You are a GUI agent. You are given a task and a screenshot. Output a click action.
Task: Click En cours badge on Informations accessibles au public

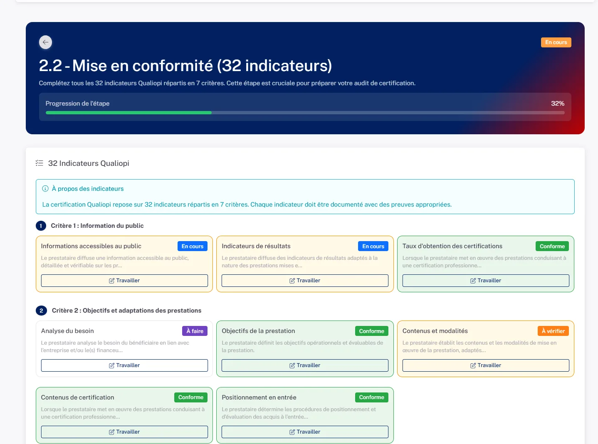pos(193,246)
